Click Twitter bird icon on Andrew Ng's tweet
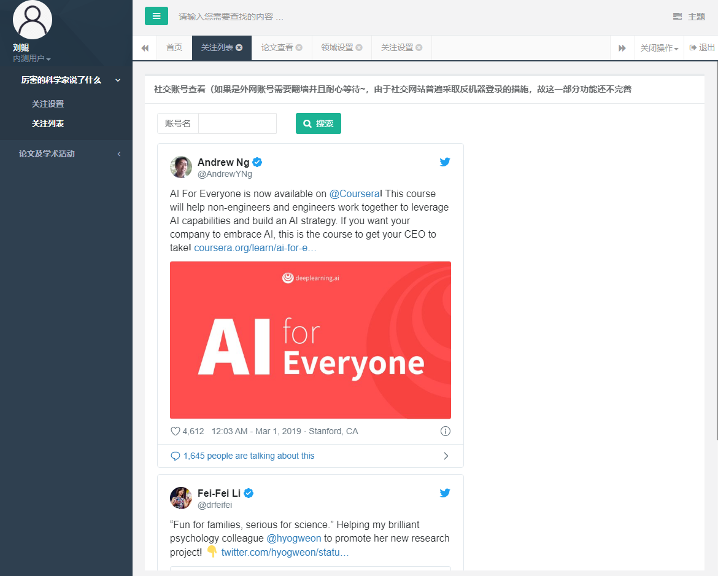 click(445, 162)
